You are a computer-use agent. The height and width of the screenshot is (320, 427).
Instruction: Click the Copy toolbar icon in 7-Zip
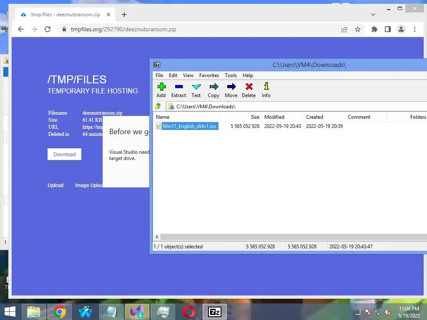pyautogui.click(x=213, y=90)
